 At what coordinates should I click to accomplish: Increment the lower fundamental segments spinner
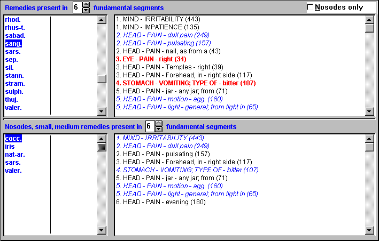tap(158, 124)
